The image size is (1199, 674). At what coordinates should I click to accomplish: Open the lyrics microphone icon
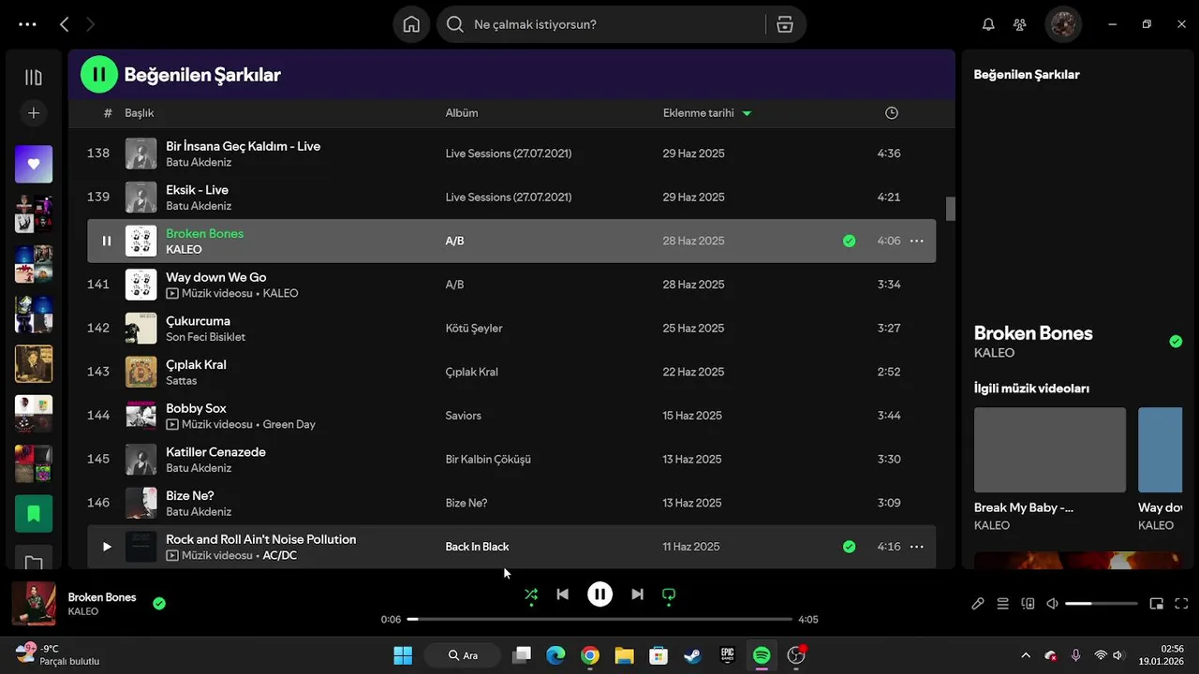(x=978, y=604)
